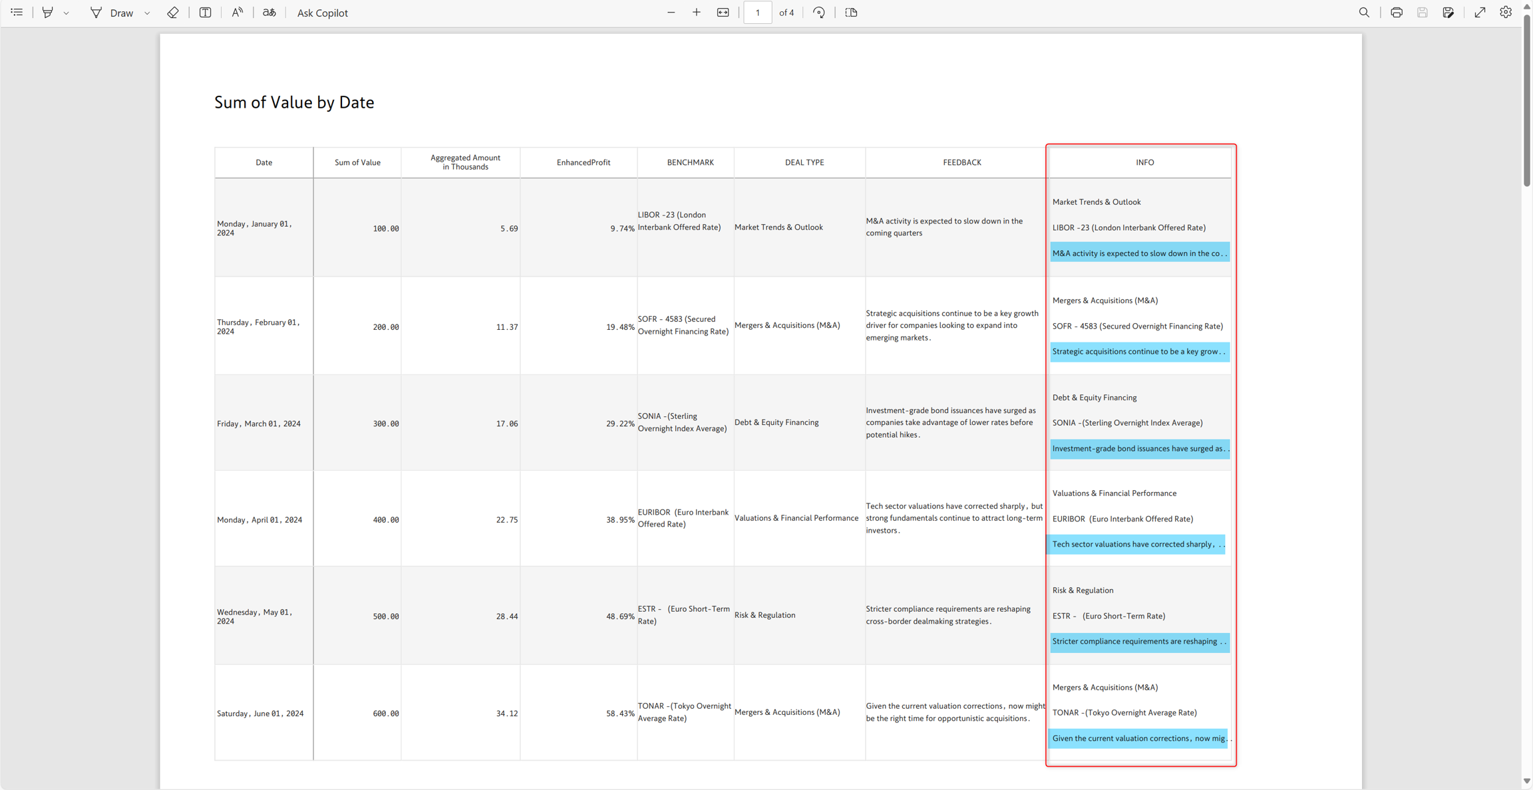This screenshot has width=1533, height=790.
Task: Toggle Fit to width
Action: (x=723, y=13)
